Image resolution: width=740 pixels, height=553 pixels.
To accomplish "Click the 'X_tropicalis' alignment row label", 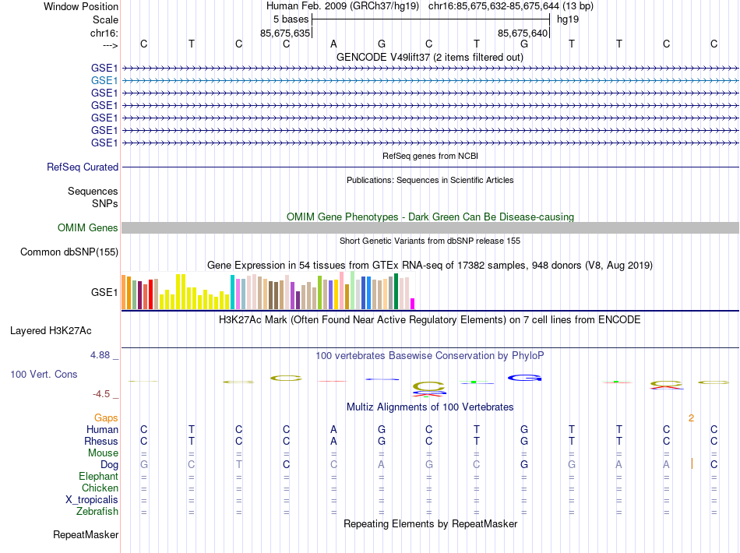I will tap(92, 500).
